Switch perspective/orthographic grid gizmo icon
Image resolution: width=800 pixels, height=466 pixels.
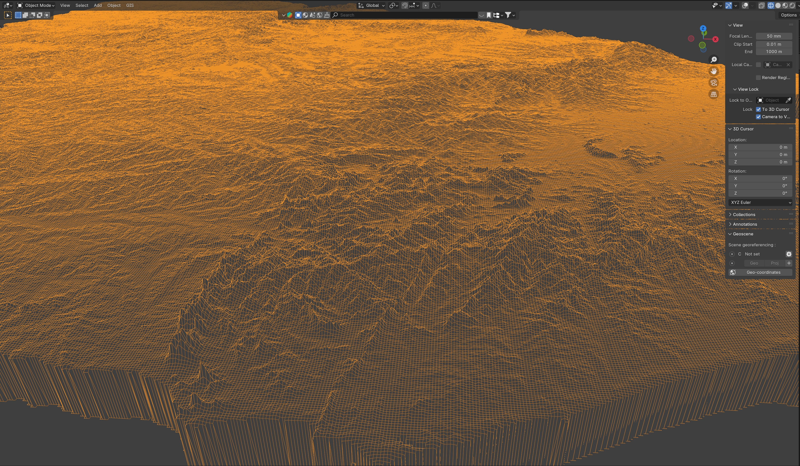click(714, 95)
